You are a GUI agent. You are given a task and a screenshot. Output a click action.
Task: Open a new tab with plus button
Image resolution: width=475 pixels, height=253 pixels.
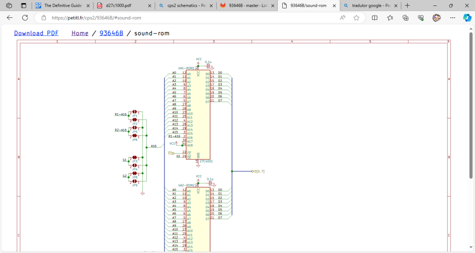(407, 6)
